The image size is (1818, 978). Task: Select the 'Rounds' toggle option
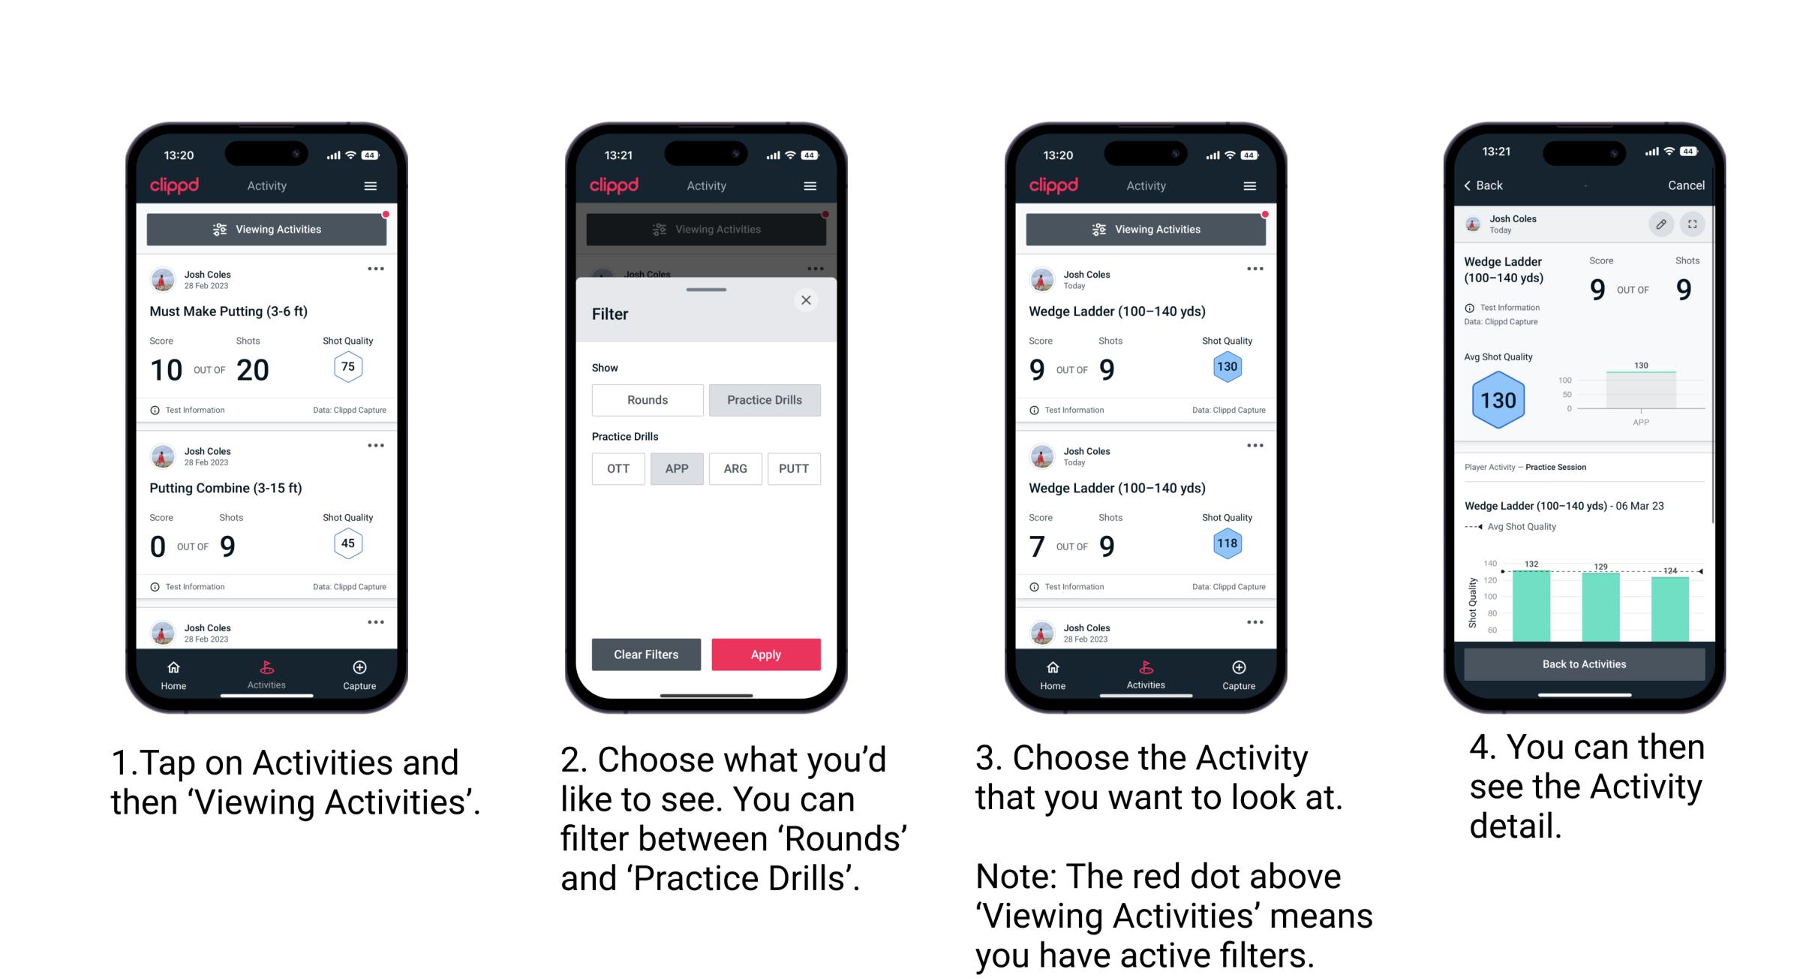[x=645, y=400]
